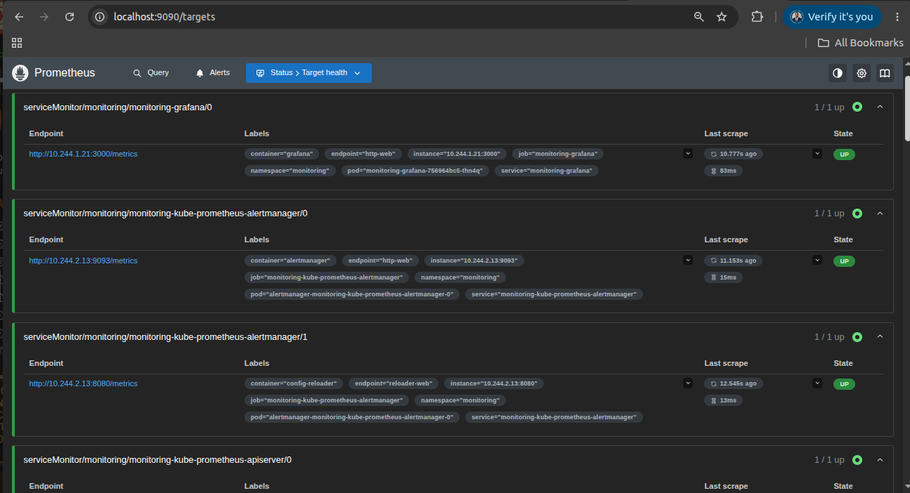Click the 11.153s ago scrape time

(734, 261)
